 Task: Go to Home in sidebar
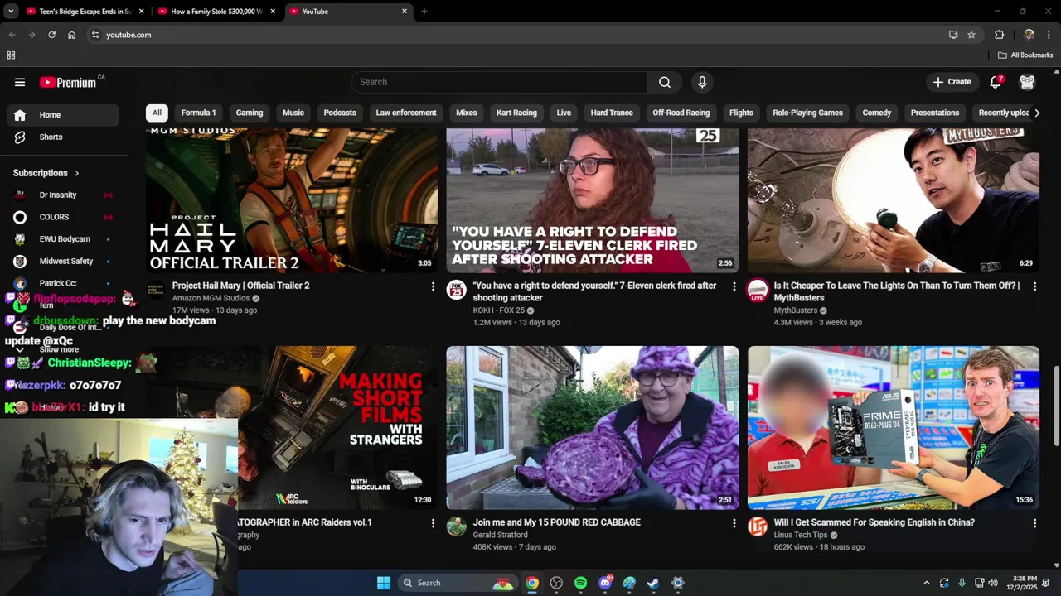tap(63, 115)
